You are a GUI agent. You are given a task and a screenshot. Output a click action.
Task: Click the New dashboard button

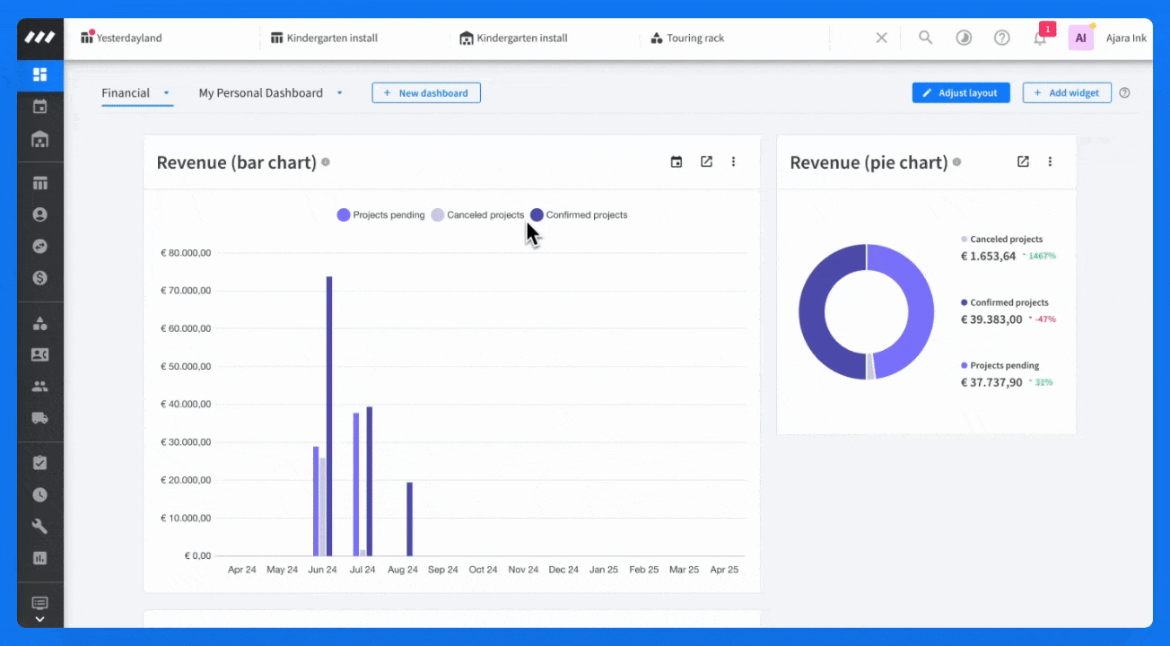click(x=426, y=92)
